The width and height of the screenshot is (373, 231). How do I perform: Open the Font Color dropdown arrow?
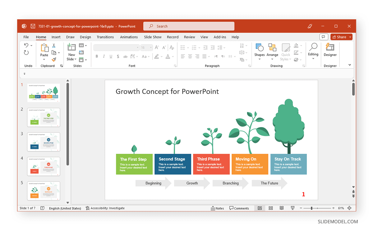(172, 56)
